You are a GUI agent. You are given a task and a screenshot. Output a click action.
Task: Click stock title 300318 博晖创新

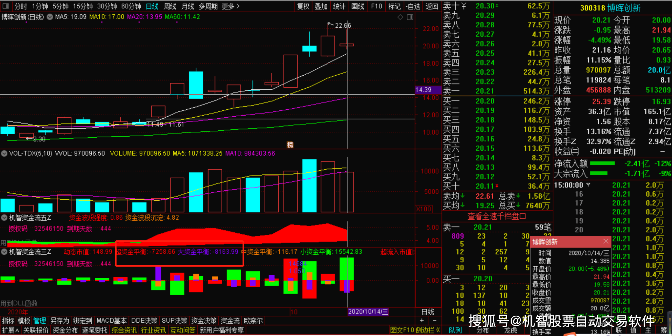(610, 8)
